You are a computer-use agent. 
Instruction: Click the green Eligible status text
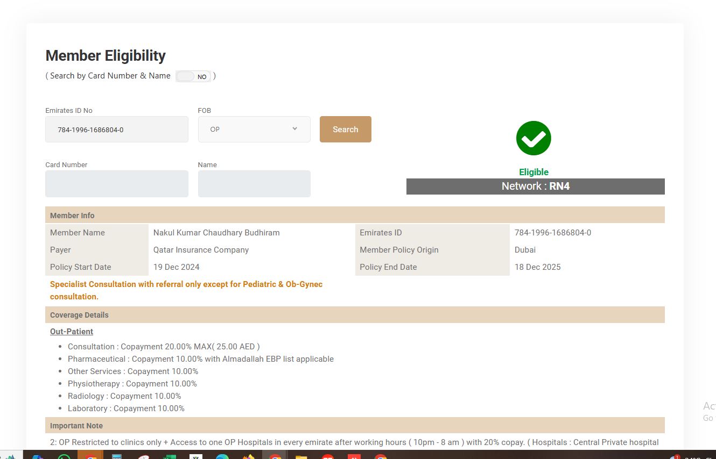tap(534, 172)
